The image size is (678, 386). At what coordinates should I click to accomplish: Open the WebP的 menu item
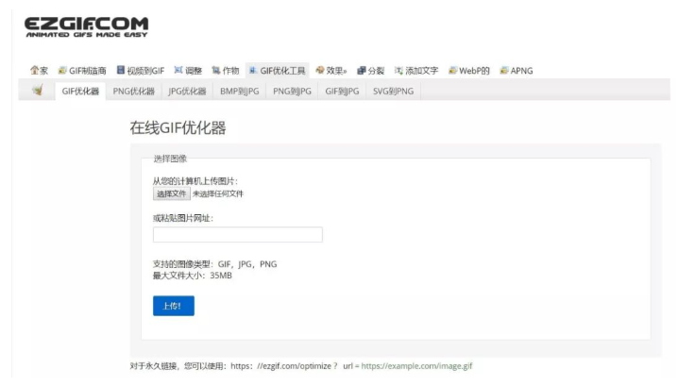click(x=469, y=71)
